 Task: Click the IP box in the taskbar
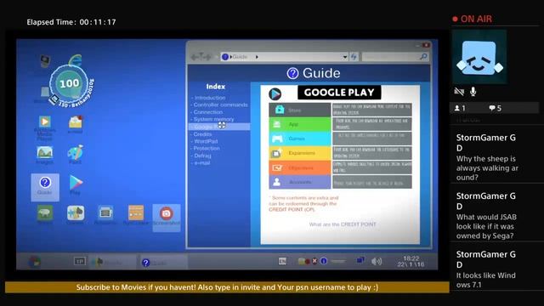(x=79, y=261)
